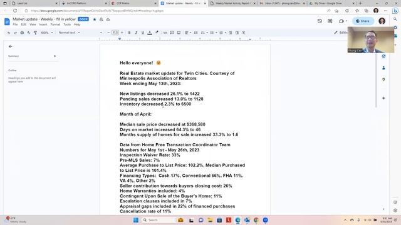Click the font size input field
The image size is (401, 225).
pyautogui.click(x=115, y=32)
